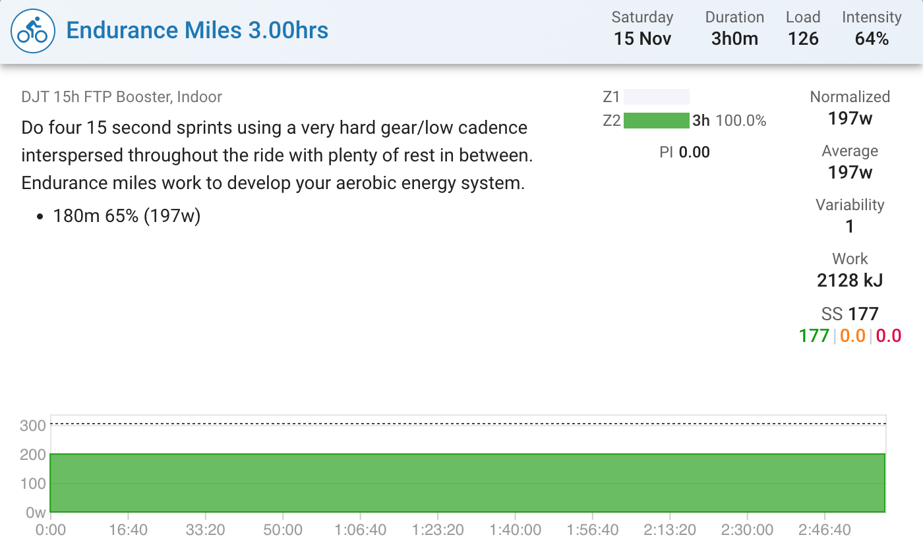The image size is (923, 560).
Task: Click the orange 0.0 strain score
Action: 852,336
